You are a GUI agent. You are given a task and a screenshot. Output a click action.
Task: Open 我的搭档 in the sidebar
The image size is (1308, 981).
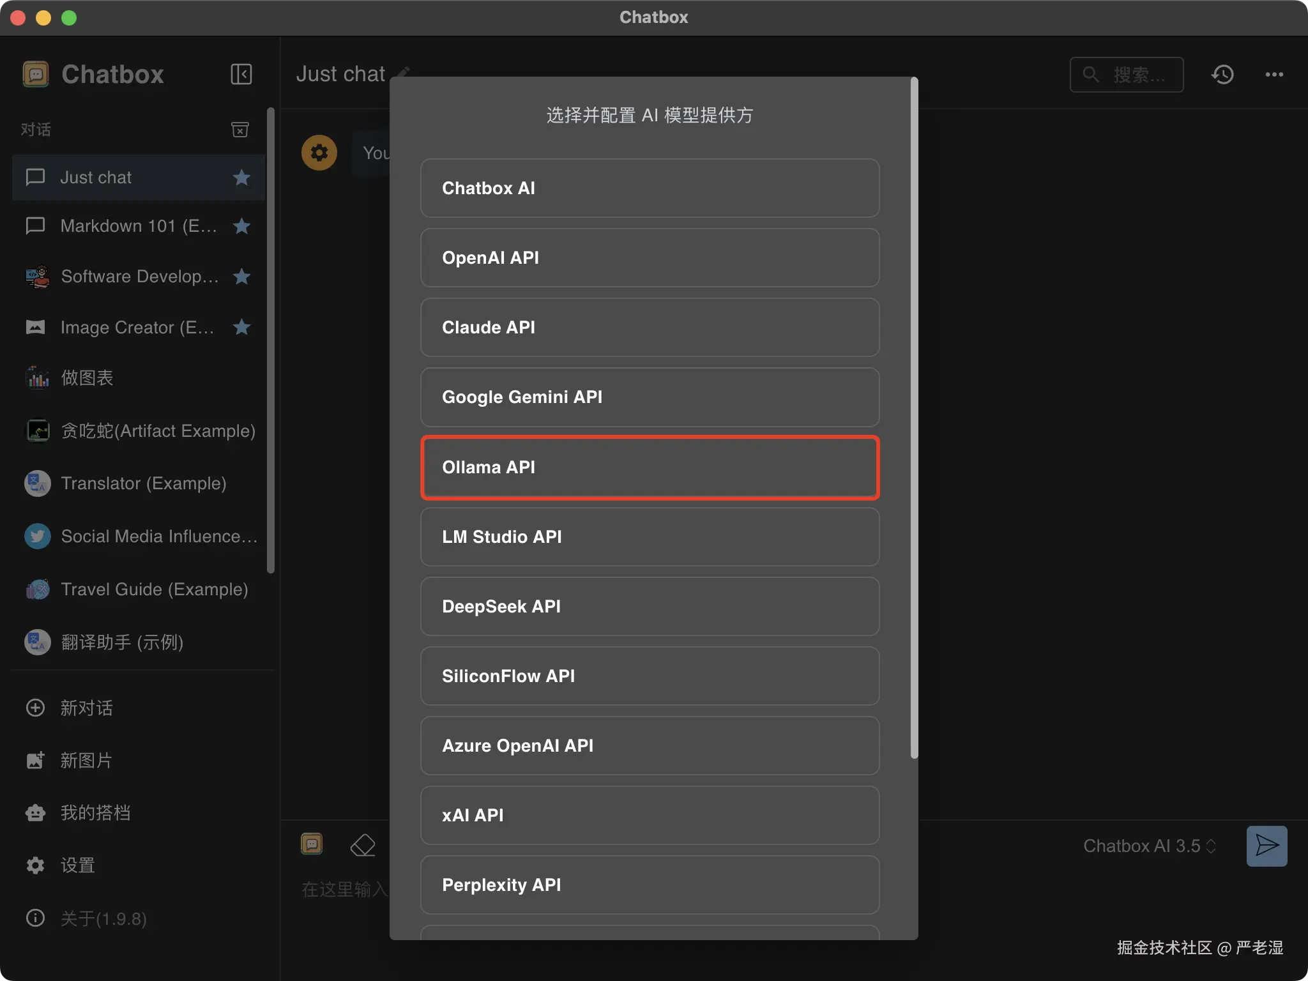[x=95, y=813]
